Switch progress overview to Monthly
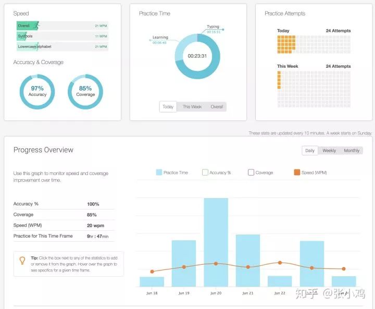This screenshot has height=309, width=375. click(352, 151)
